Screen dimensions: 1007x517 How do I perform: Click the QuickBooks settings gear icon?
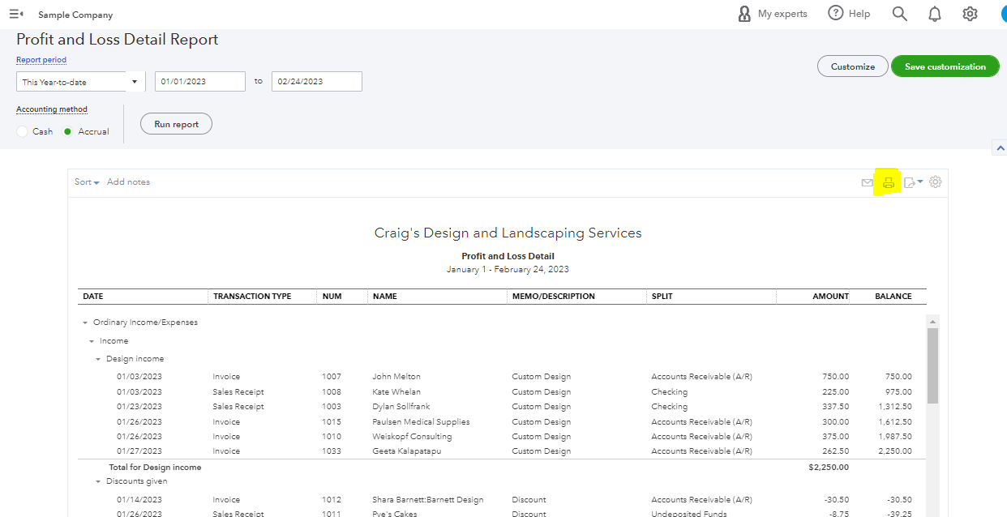(970, 13)
